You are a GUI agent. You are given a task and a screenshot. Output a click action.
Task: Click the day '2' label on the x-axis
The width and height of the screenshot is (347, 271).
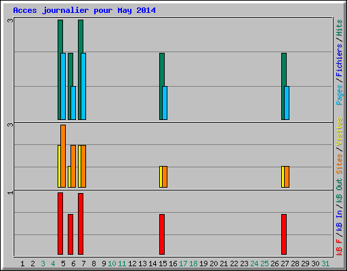point(33,264)
